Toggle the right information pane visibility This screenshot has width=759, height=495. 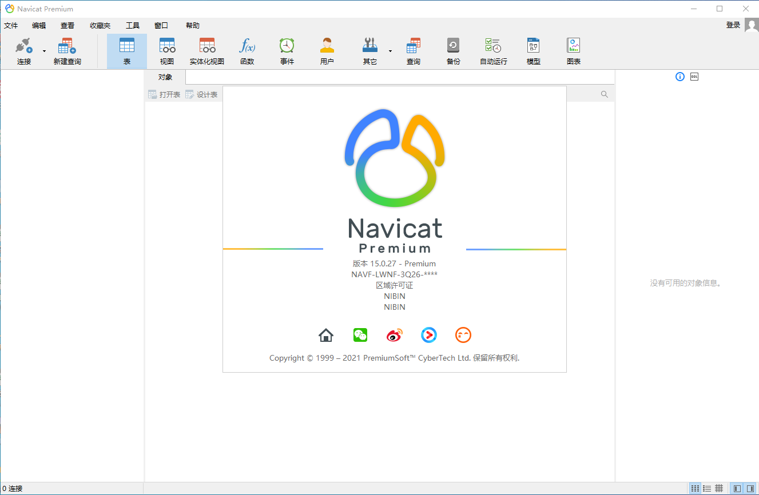point(750,489)
